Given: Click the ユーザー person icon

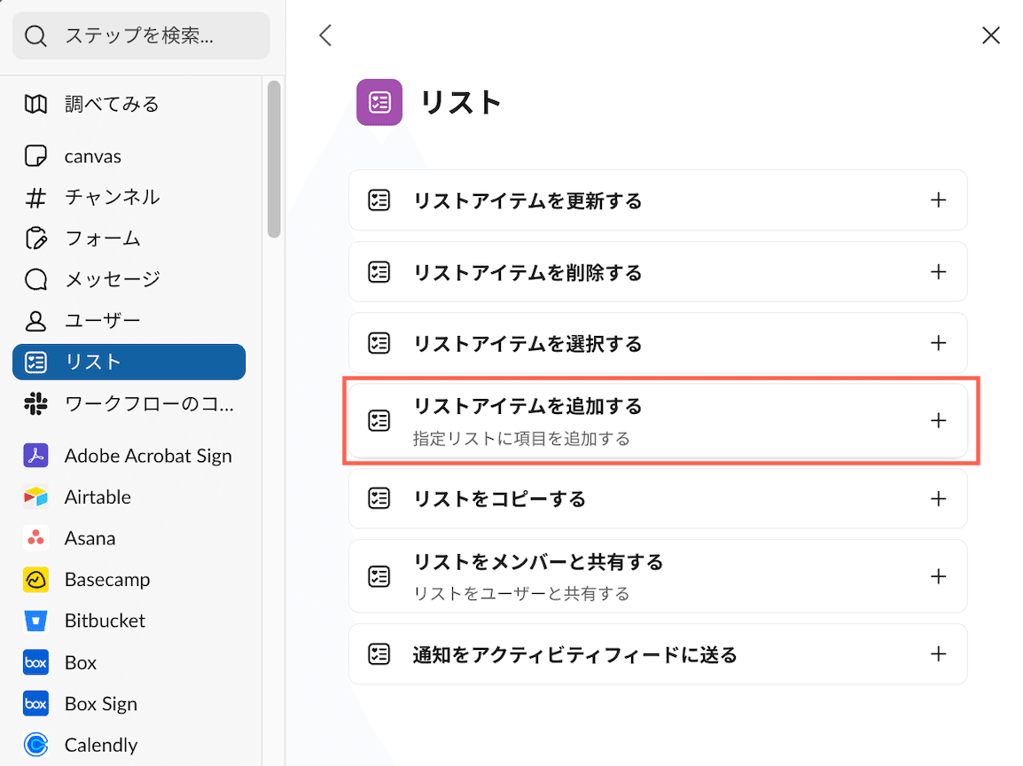Looking at the screenshot, I should pos(35,320).
